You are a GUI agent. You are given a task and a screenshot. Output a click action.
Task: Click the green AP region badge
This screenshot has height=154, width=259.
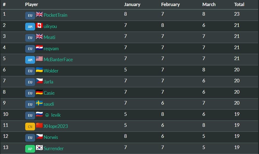tap(30, 149)
